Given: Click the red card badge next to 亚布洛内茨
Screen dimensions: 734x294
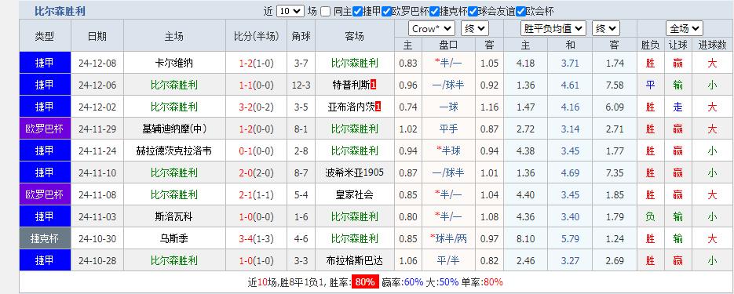Looking at the screenshot, I should 378,107.
